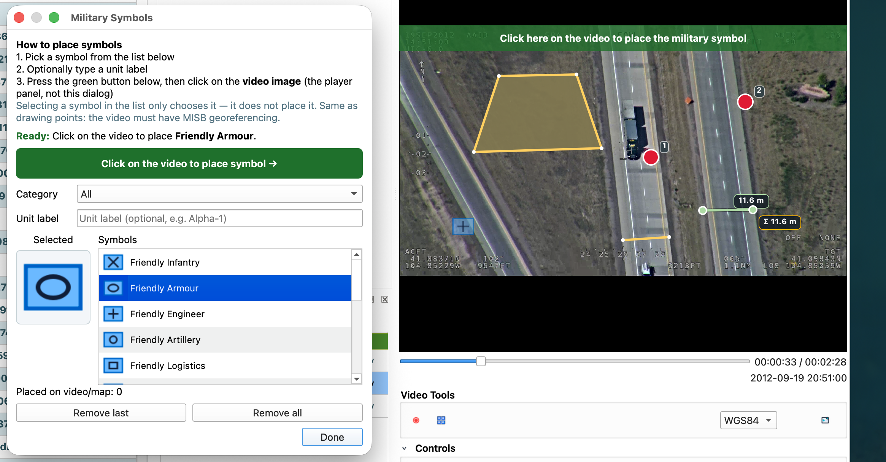
Task: Collapse the Controls section
Action: (404, 448)
